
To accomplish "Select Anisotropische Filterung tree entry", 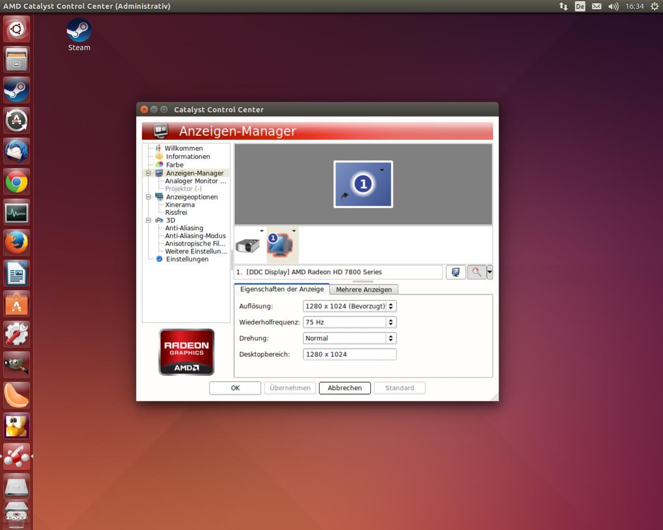I will tap(195, 243).
